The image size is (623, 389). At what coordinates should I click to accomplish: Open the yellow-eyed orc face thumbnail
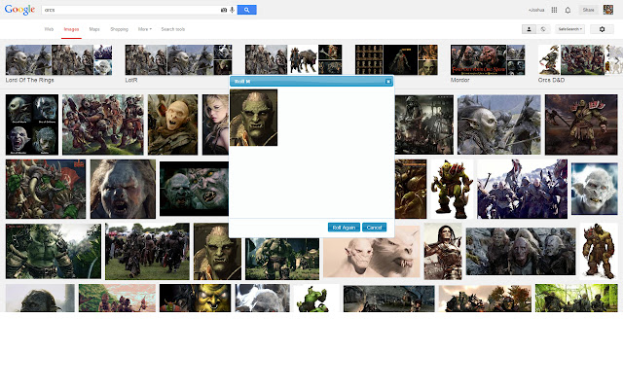[x=195, y=298]
